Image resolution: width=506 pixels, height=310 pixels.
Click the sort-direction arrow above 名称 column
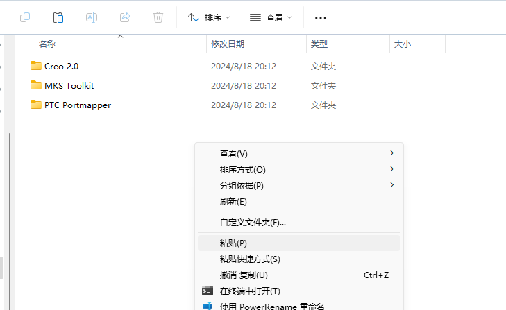point(120,37)
